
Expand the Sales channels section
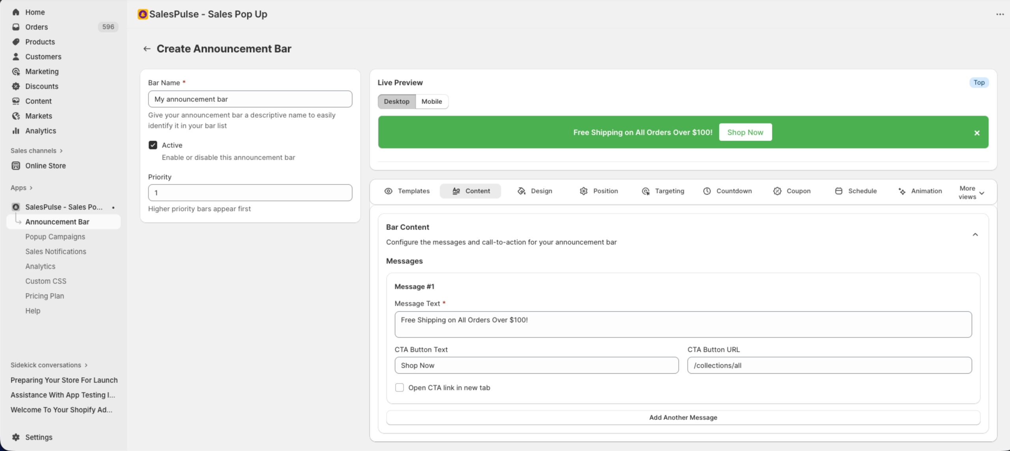(x=37, y=150)
